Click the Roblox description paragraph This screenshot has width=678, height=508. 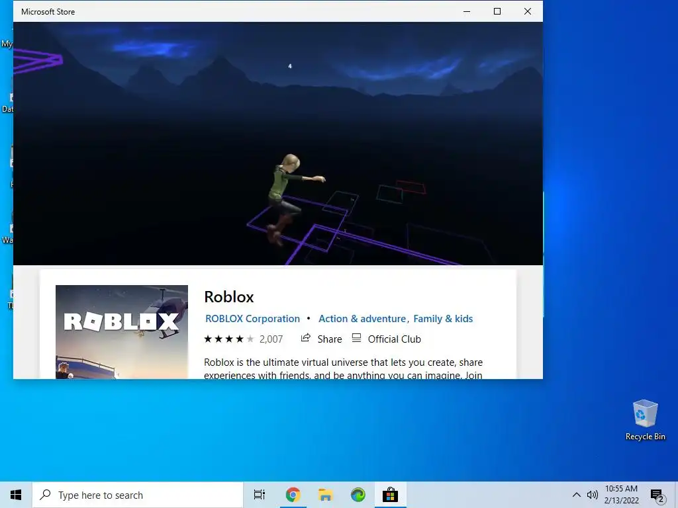click(344, 368)
